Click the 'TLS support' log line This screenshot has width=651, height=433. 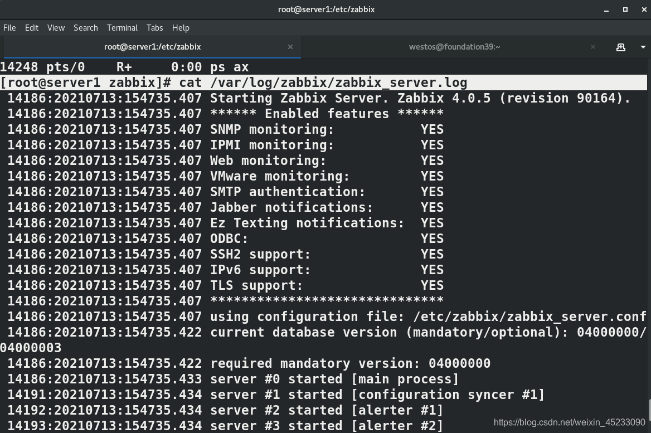tap(225, 285)
